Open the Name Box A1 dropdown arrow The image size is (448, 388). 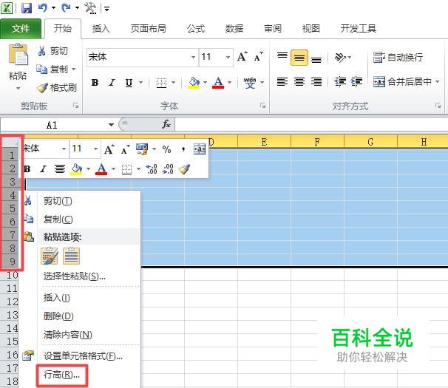[111, 125]
